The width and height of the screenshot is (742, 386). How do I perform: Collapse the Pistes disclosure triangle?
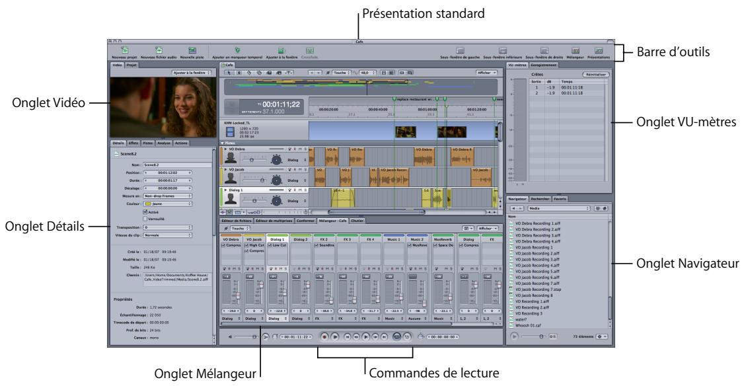(x=223, y=143)
